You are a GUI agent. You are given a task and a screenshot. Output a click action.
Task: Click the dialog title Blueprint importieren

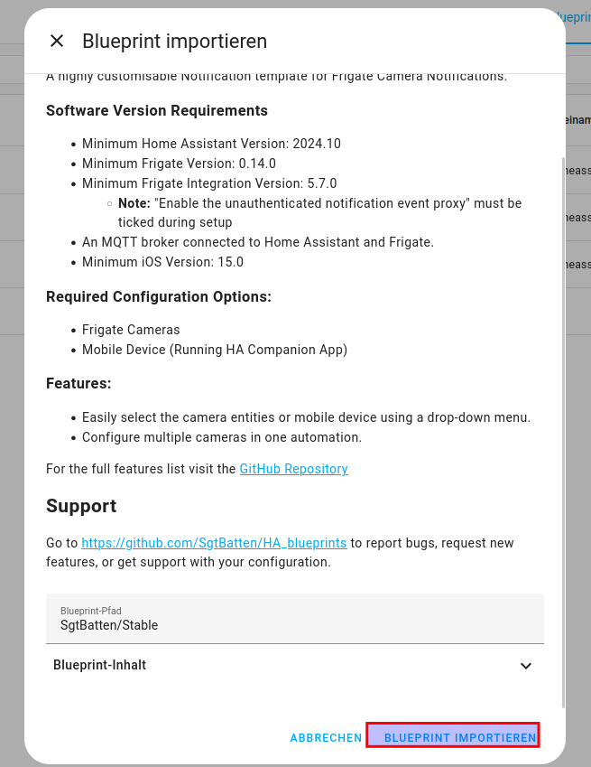(174, 41)
